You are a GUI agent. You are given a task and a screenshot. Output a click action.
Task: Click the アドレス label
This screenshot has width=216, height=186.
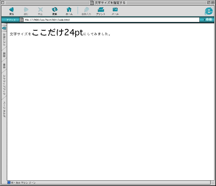pyautogui.click(x=12, y=20)
